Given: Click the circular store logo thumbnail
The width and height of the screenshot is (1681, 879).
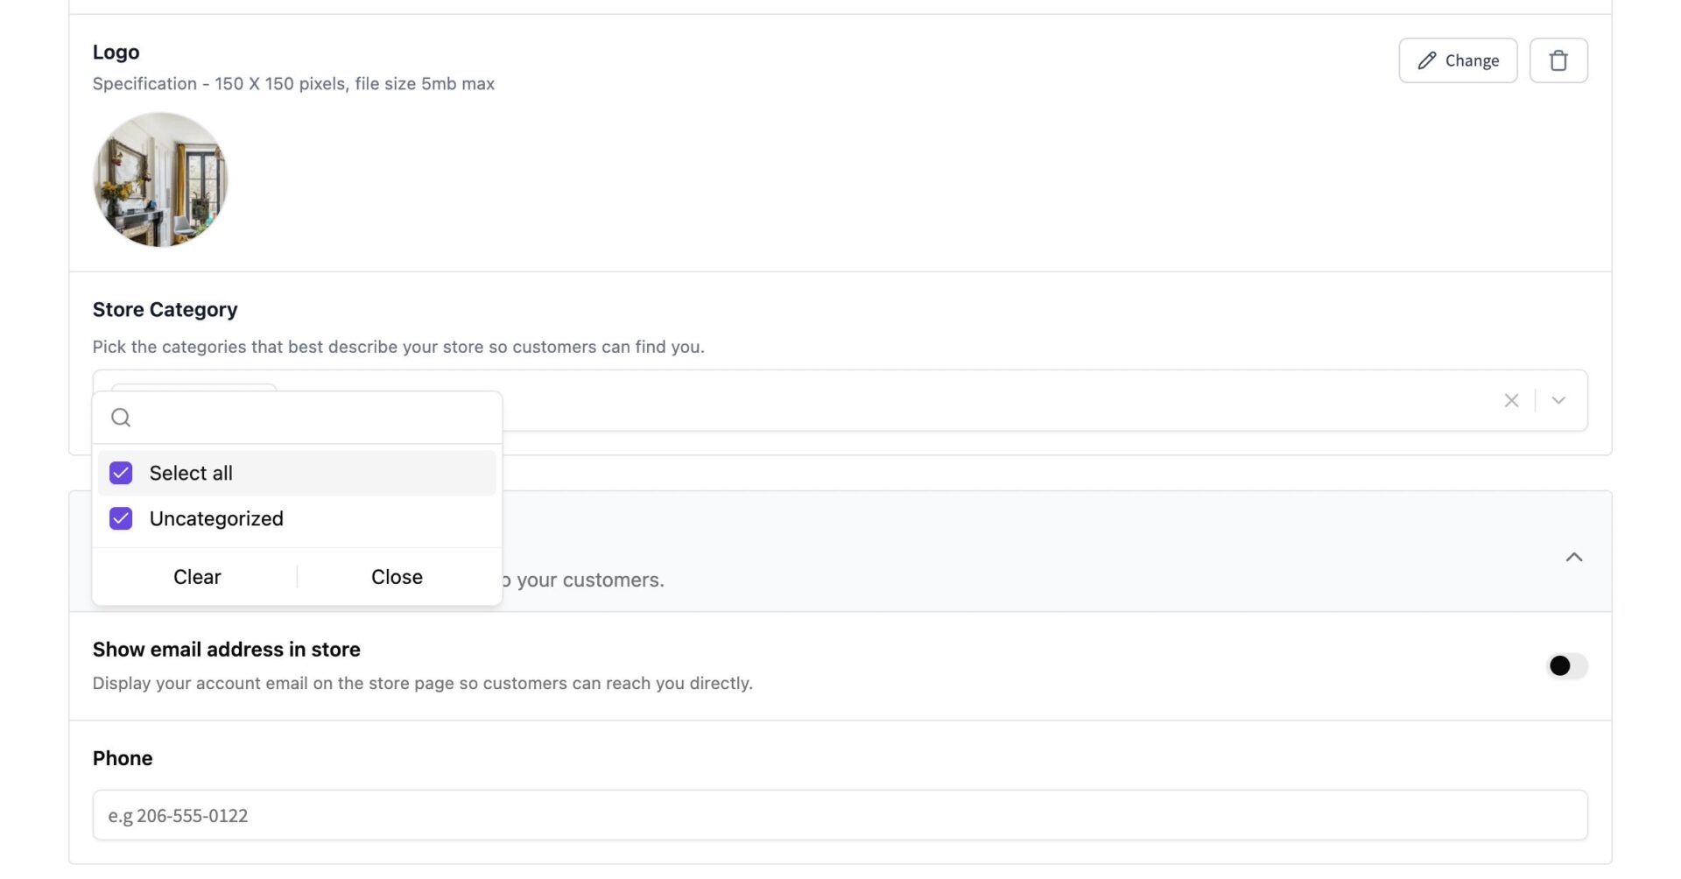Looking at the screenshot, I should [160, 179].
